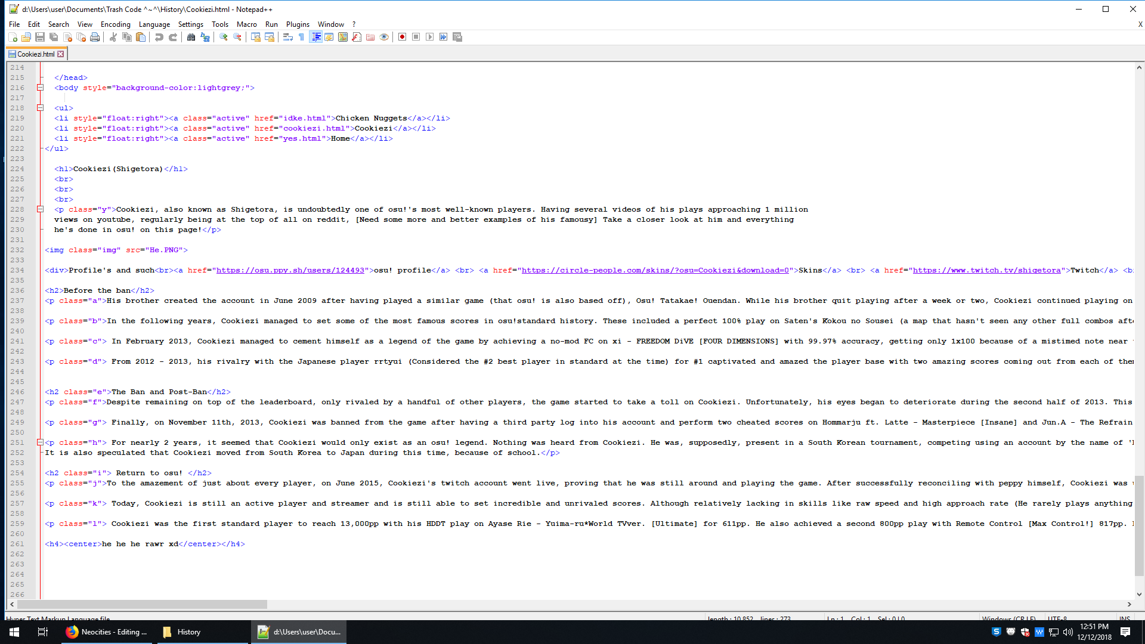Collapse the paragraph fold on line 228
Image resolution: width=1145 pixels, height=644 pixels.
40,209
